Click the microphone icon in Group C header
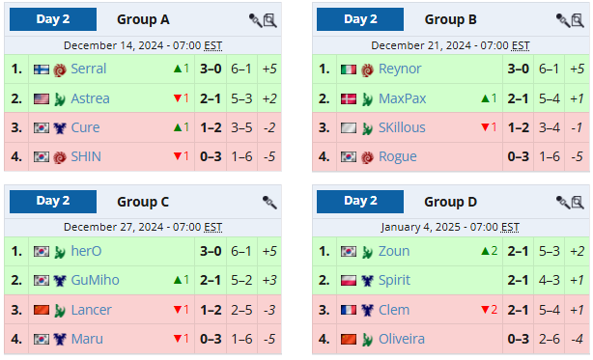 pyautogui.click(x=269, y=203)
